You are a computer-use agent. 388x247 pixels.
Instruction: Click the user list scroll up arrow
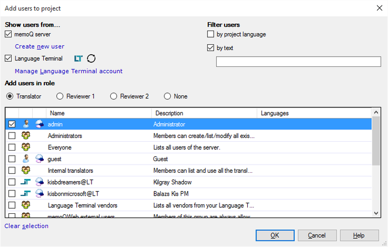[x=376, y=112]
